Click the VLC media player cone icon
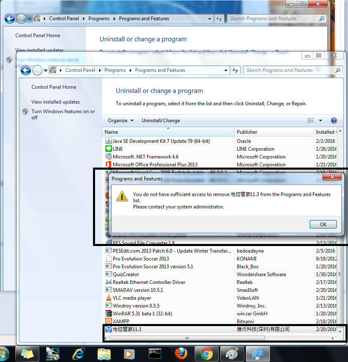Screen dimensions: 348x362 (108, 298)
